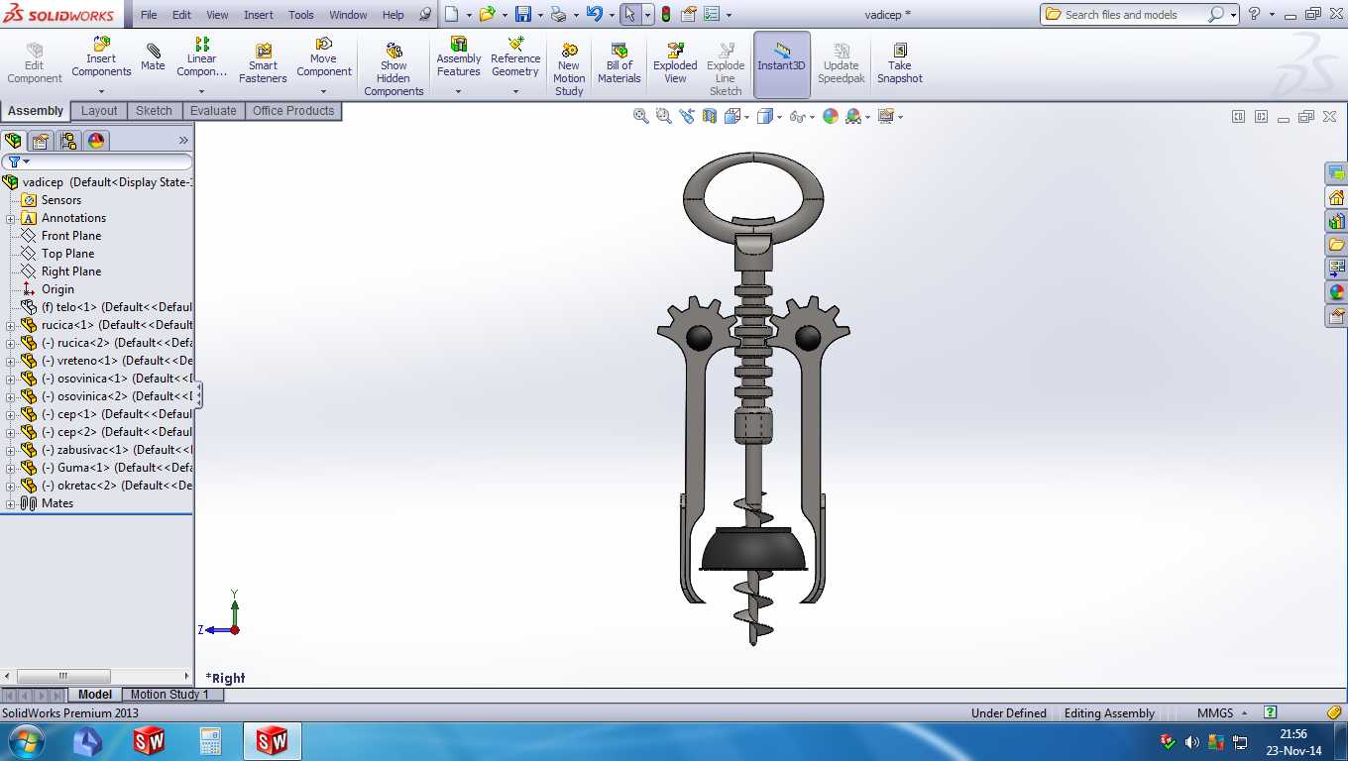Screen dimensions: 1348x761
Task: Expand Mates folder in tree
Action: pos(11,503)
